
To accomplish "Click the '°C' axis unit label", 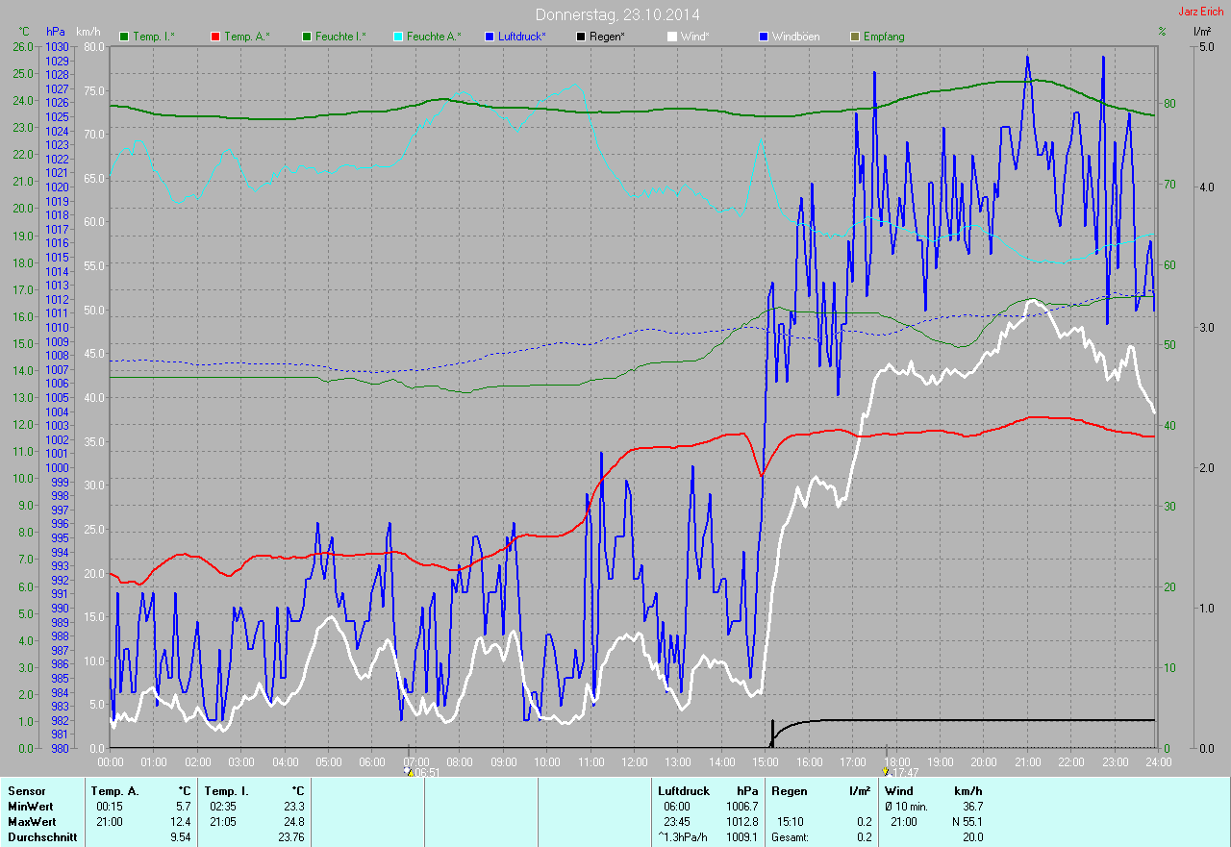I will coord(25,32).
